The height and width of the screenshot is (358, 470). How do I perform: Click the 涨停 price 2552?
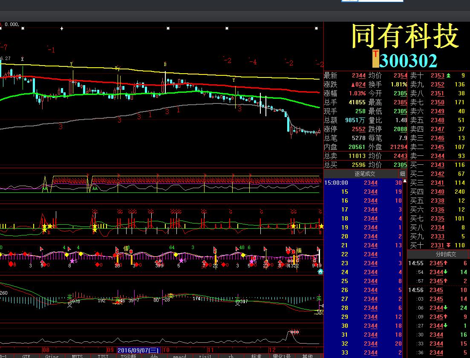[358, 129]
